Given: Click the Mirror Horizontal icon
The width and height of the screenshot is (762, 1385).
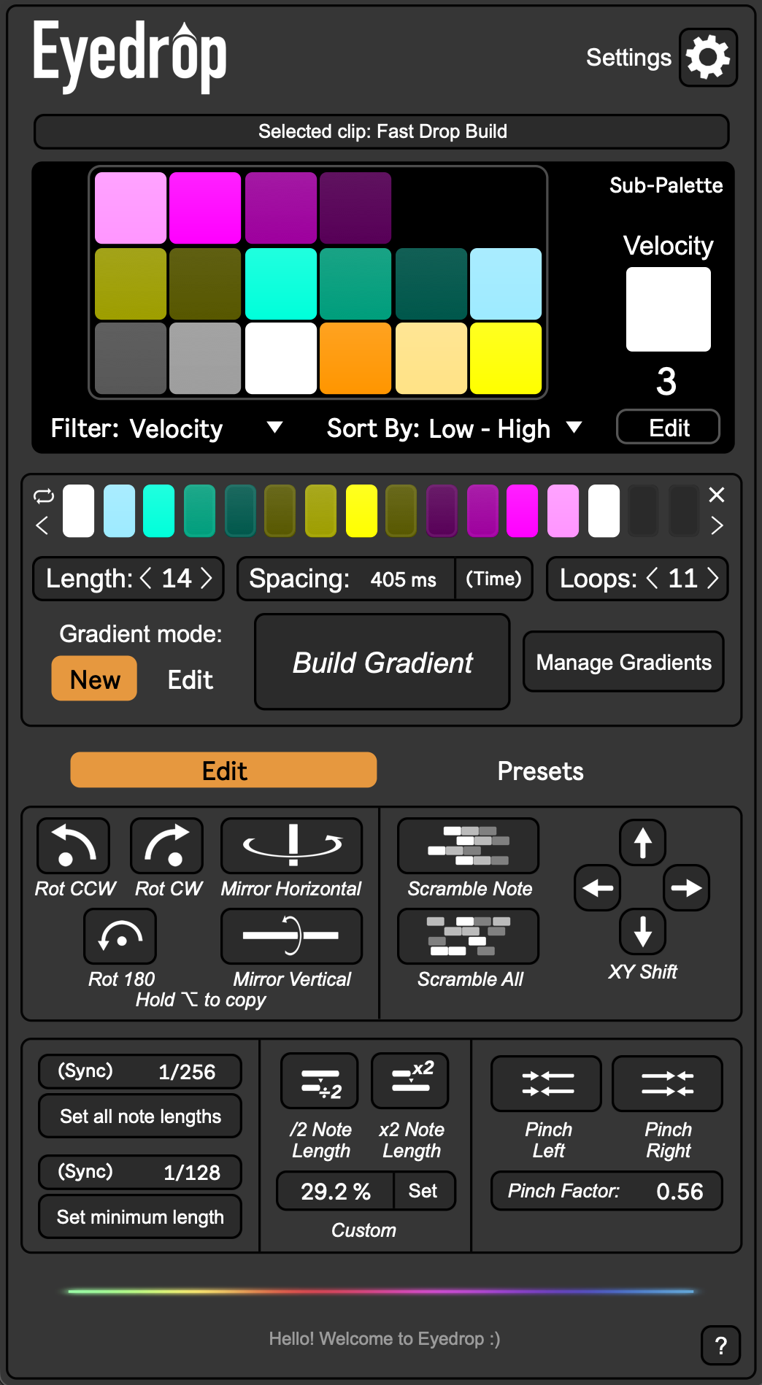Looking at the screenshot, I should pos(292,846).
